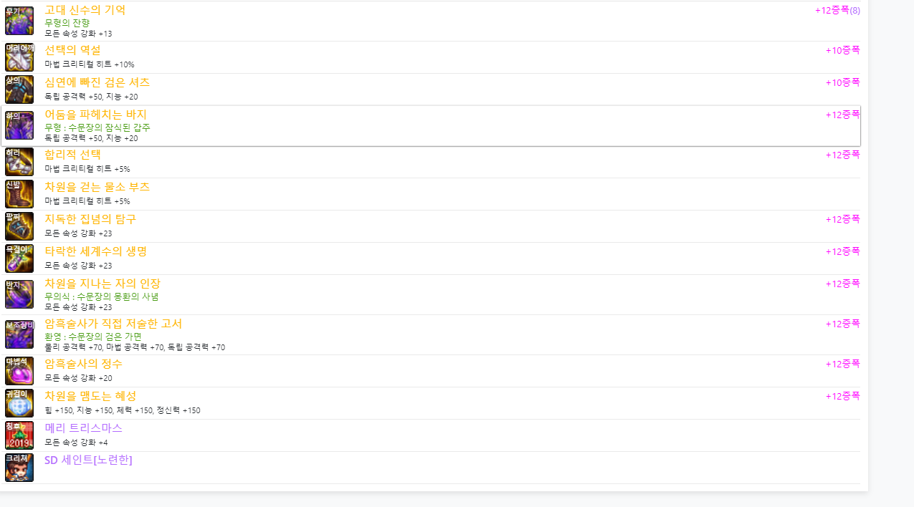Open the 어둠을 파헤치는 바지 item link

click(95, 115)
